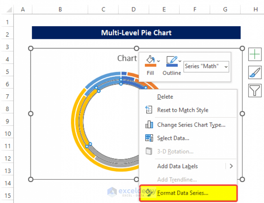The height and width of the screenshot is (203, 264).
Task: Choose Delete from the context menu
Action: 165,97
